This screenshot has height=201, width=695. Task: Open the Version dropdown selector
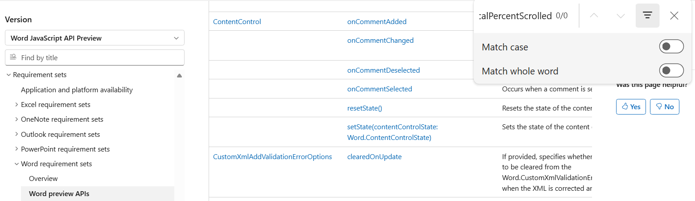[x=95, y=38]
